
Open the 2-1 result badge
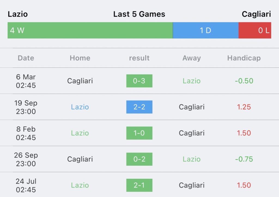pyautogui.click(x=139, y=185)
